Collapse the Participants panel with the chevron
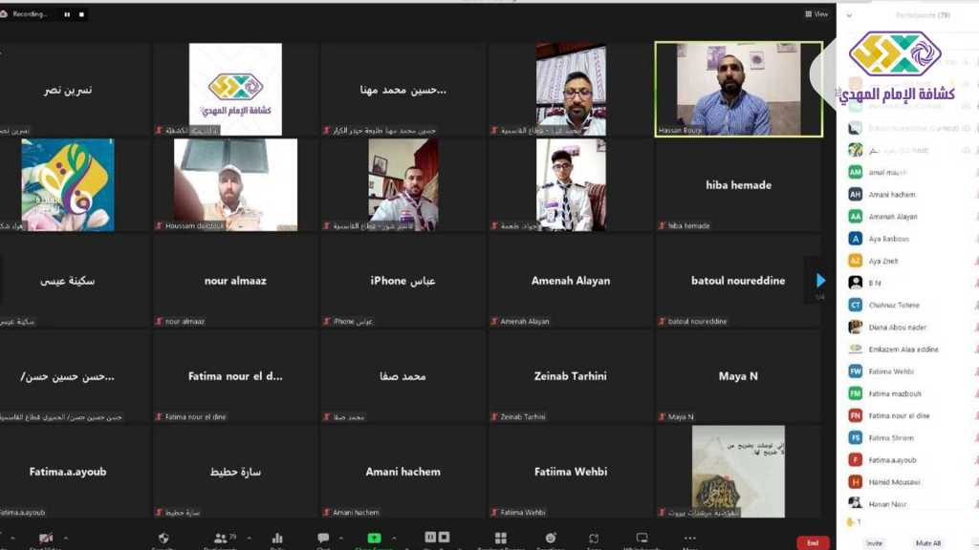Image resolution: width=979 pixels, height=550 pixels. pos(849,15)
